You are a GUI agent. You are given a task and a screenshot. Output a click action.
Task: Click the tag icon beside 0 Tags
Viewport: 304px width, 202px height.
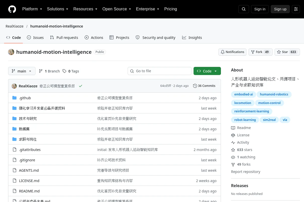[x=65, y=71]
